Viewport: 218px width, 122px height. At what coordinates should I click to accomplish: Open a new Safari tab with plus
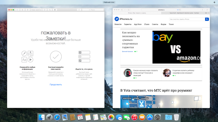pyautogui.click(x=209, y=13)
